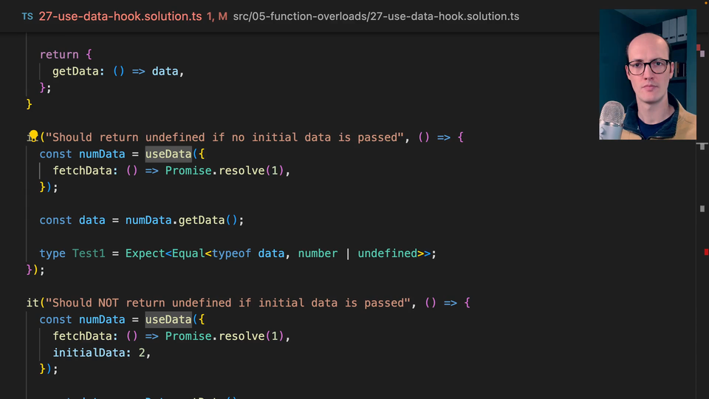Click the yellow closing brace of function
This screenshot has height=399, width=709.
pos(30,104)
